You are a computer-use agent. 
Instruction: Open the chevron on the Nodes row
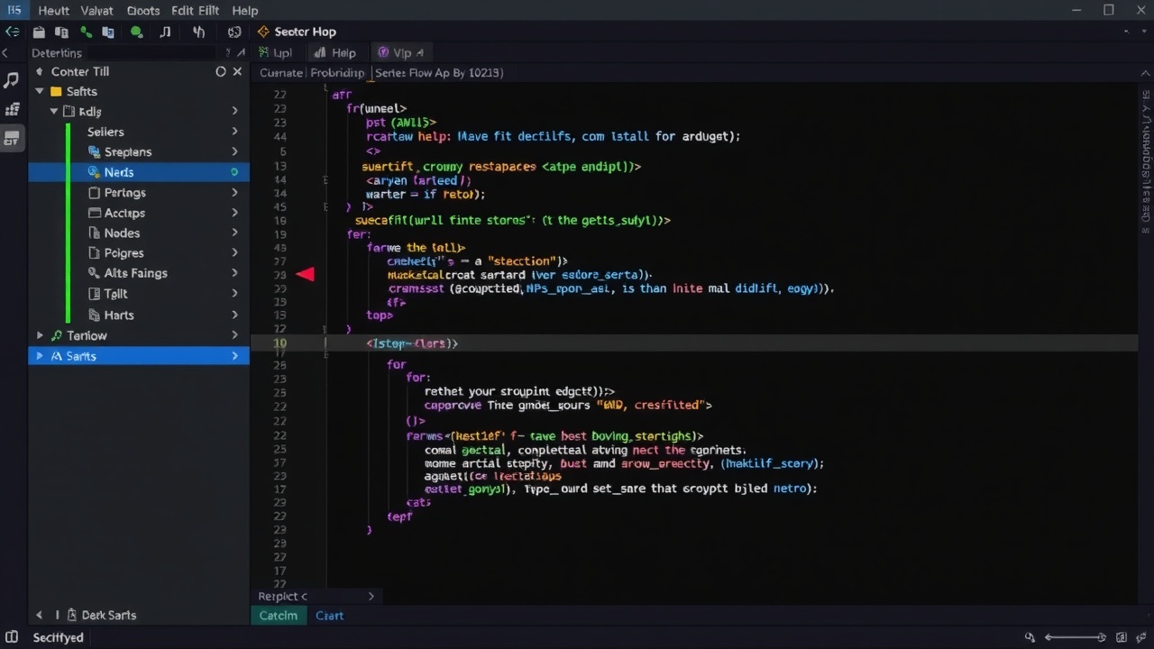click(x=234, y=233)
